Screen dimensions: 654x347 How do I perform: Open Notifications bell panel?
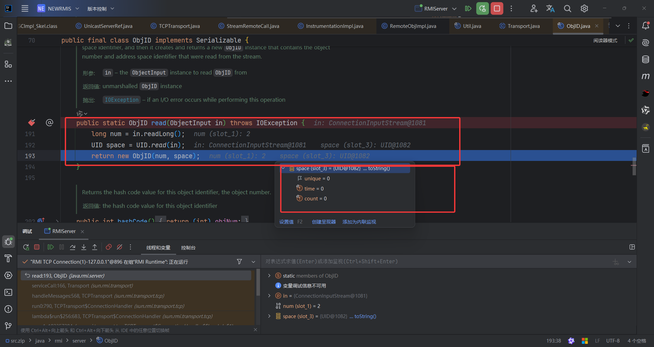pyautogui.click(x=645, y=26)
